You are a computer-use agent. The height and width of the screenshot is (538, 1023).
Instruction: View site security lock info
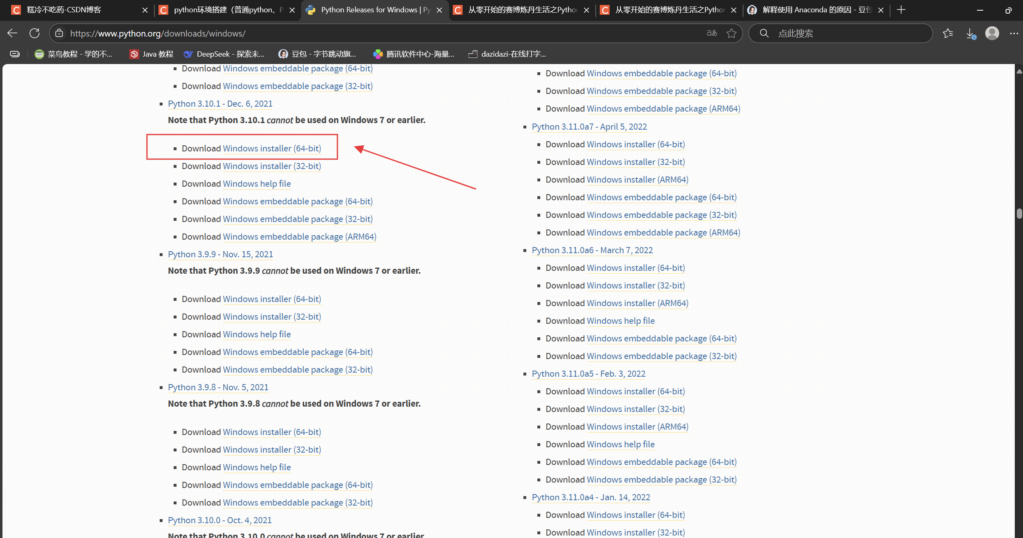click(59, 33)
